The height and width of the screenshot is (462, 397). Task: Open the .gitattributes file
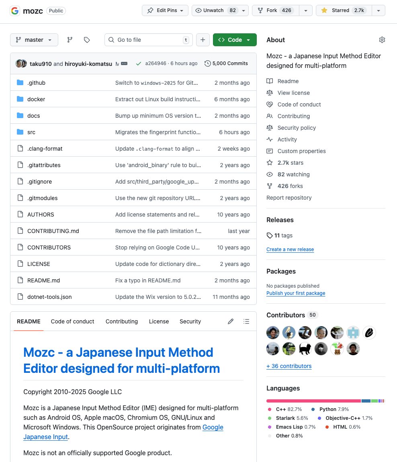tap(44, 165)
